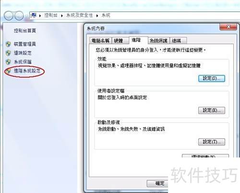The width and height of the screenshot is (240, 193).
Task: Click the shield icon beside 系統保護 link
Action: [8, 62]
